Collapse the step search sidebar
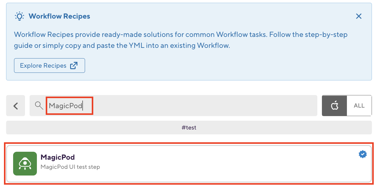 [15, 105]
